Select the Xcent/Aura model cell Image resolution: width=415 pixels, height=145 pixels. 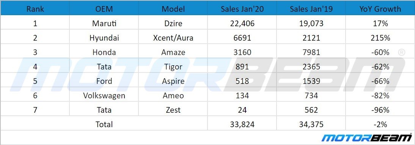point(173,38)
